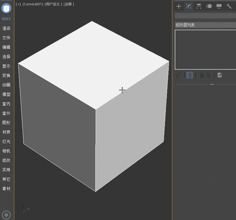
Task: Open the 材质 menu in sidebar
Action: pyautogui.click(x=6, y=132)
